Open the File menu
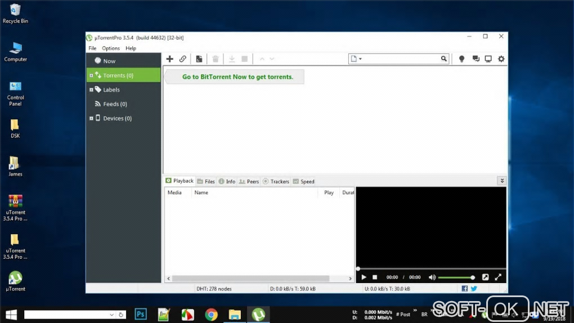The image size is (574, 323). click(x=92, y=48)
